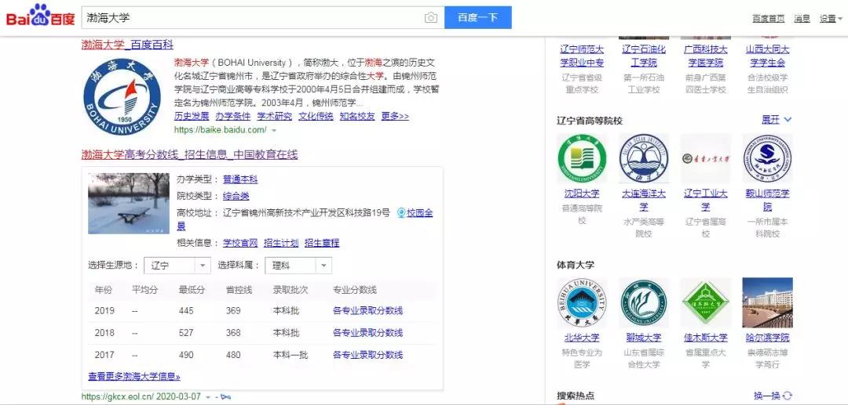Click the 校园全景 map pin icon
The image size is (848, 405).
401,212
